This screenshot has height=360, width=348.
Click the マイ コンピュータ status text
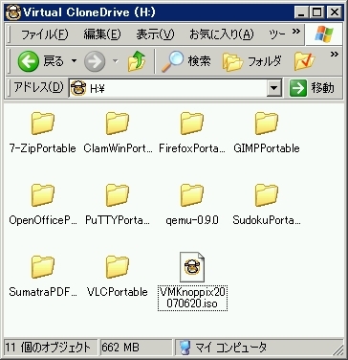click(x=231, y=348)
